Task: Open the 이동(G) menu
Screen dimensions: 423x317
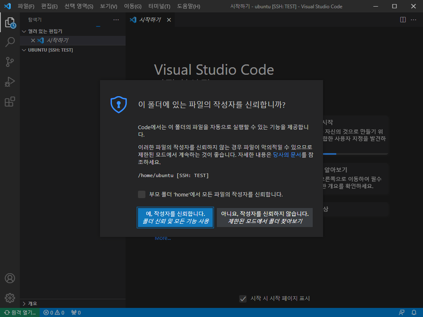Action: [x=133, y=6]
